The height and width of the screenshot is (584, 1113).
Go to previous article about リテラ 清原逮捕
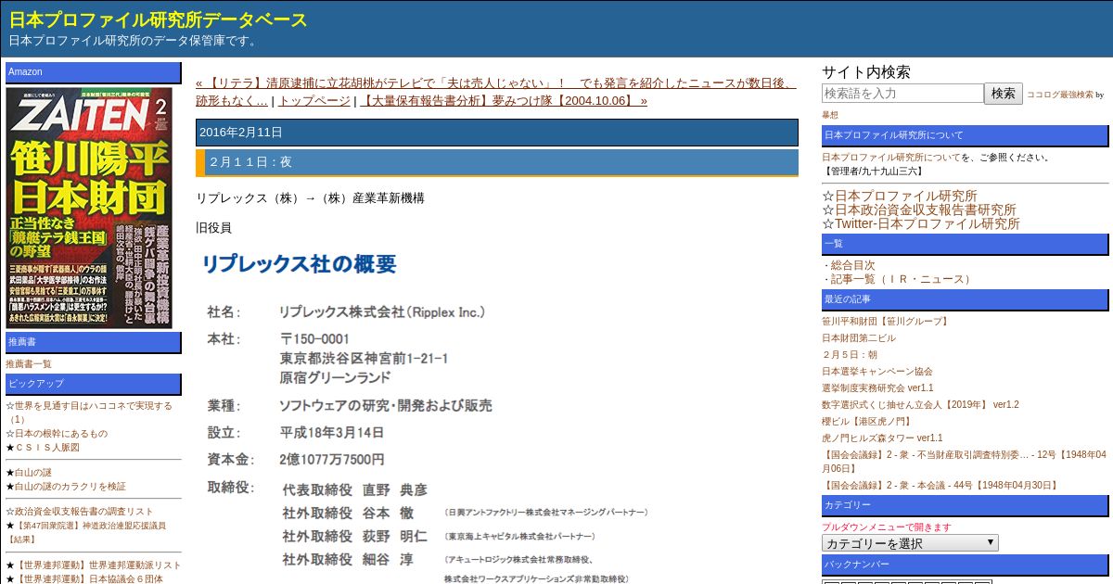(495, 92)
